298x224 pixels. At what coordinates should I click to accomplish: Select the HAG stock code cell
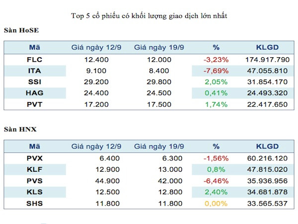tap(31, 93)
